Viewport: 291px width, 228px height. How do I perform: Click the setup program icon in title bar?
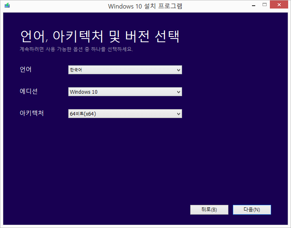pos(7,5)
